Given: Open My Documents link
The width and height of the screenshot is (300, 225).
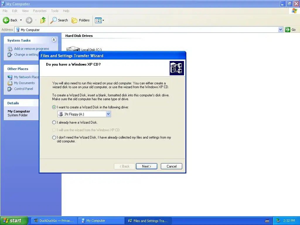Looking at the screenshot, I should pyautogui.click(x=24, y=83).
